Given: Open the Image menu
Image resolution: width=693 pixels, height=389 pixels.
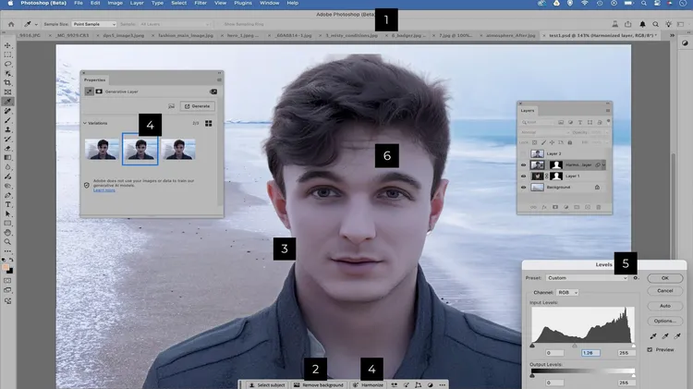Looking at the screenshot, I should point(115,3).
